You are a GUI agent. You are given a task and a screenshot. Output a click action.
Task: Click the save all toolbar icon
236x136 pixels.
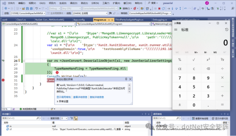pos(31,9)
